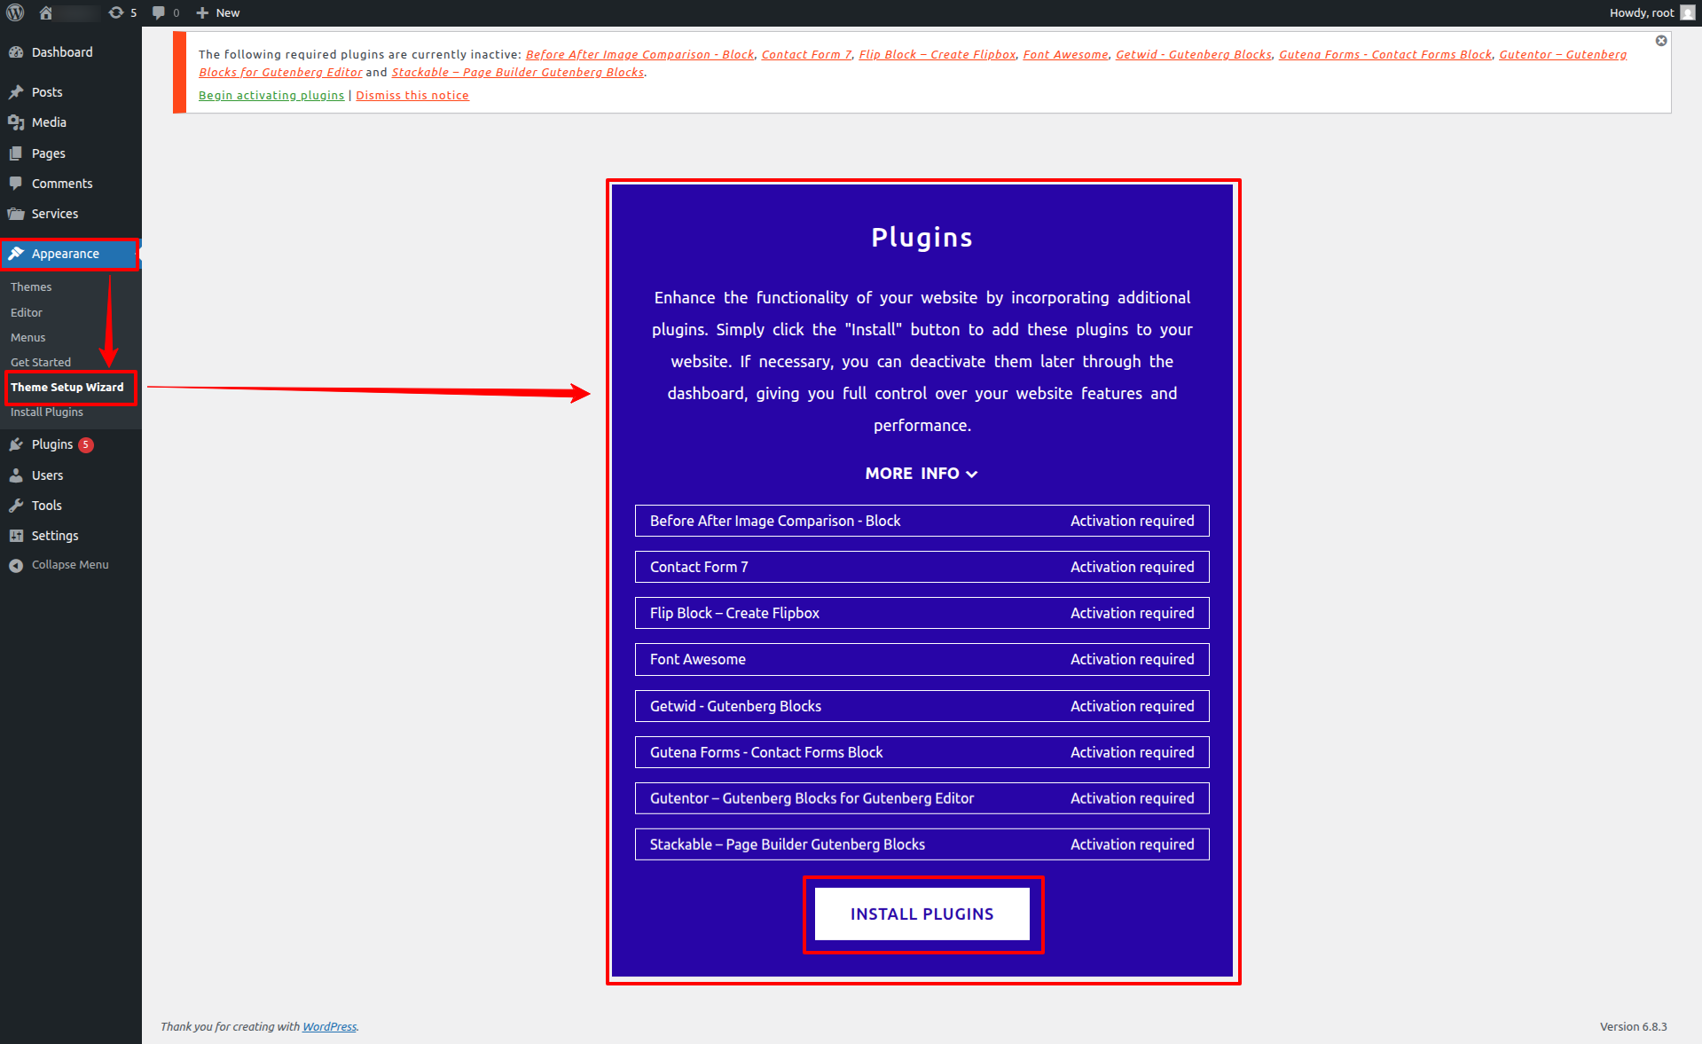Viewport: 1702px width, 1044px height.
Task: Open the Plugins menu with 5 badge
Action: point(52,444)
